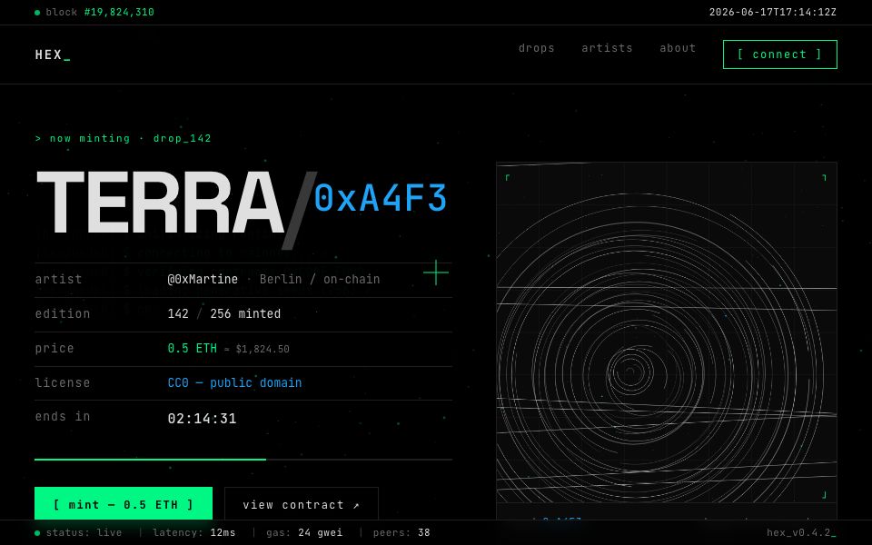The width and height of the screenshot is (872, 545).
Task: Open the artists navigation link
Action: coord(607,48)
